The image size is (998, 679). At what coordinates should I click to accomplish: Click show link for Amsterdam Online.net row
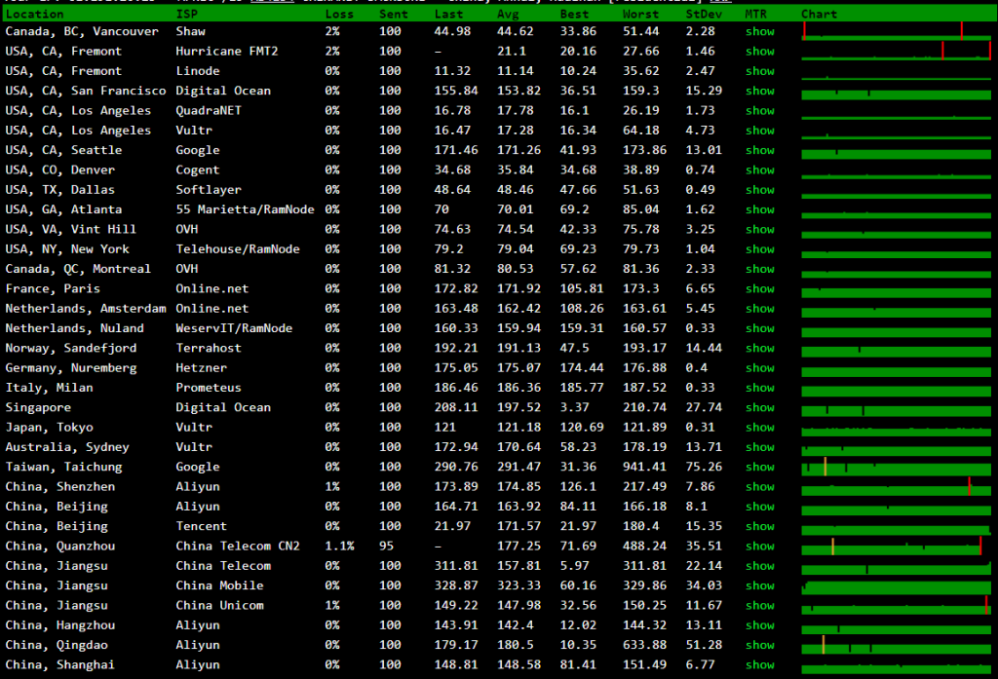(760, 308)
